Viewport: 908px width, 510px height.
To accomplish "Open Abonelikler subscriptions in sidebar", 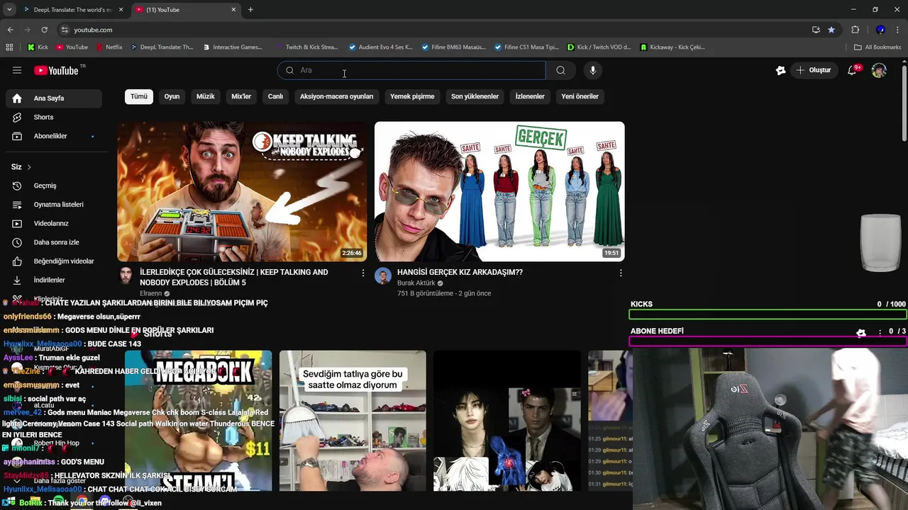I will 53,136.
